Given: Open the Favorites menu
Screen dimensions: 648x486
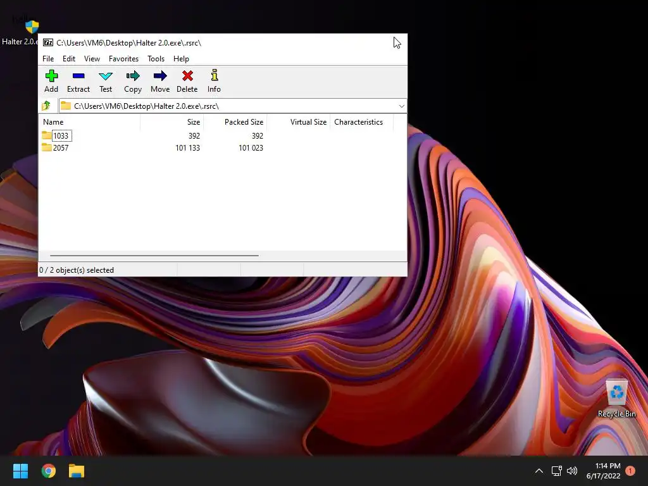Looking at the screenshot, I should click(123, 59).
